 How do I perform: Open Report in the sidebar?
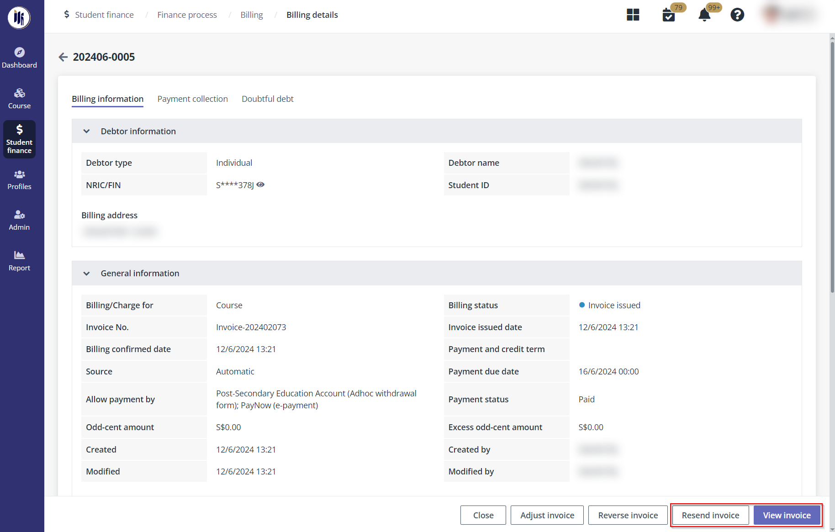19,261
